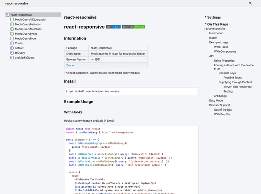261x194 pixels.
Task: Jump to With Polyfills section link
Action: (222, 114)
